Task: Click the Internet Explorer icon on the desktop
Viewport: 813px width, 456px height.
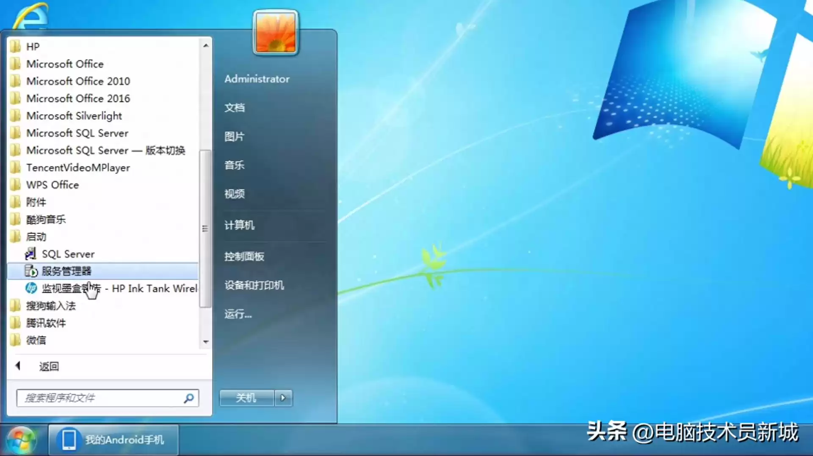Action: [x=32, y=15]
